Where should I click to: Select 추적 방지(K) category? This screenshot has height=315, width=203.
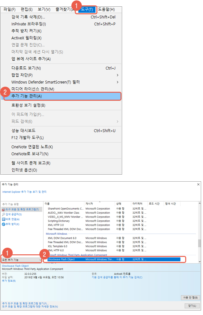(x=12, y=224)
